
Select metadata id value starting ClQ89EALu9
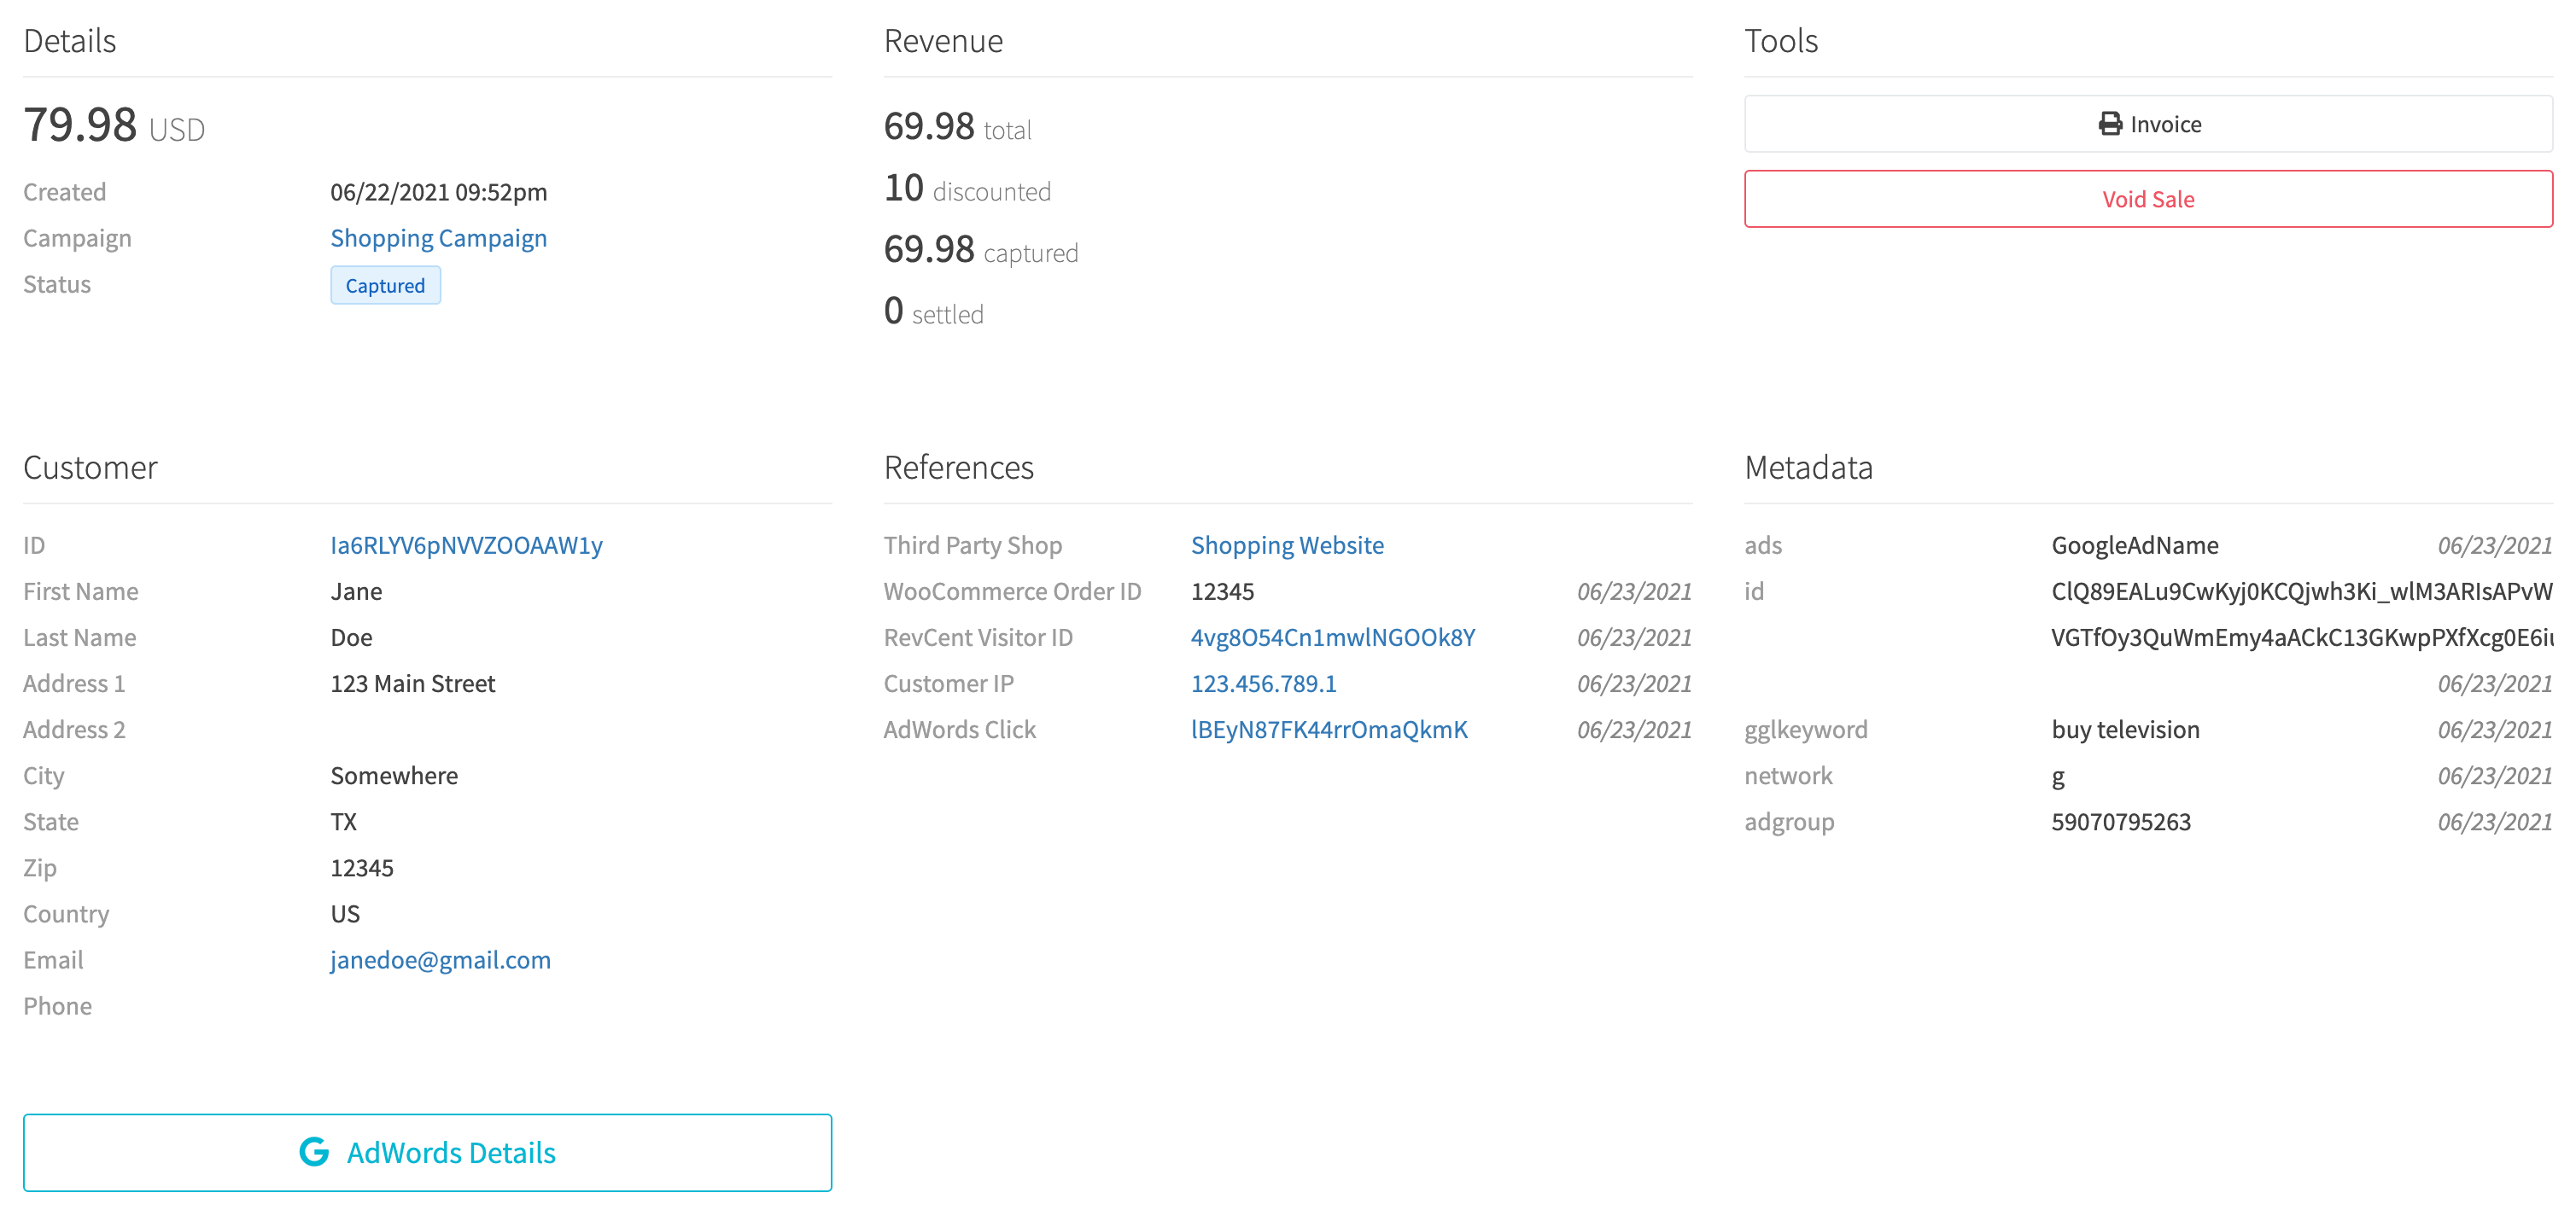2302,591
